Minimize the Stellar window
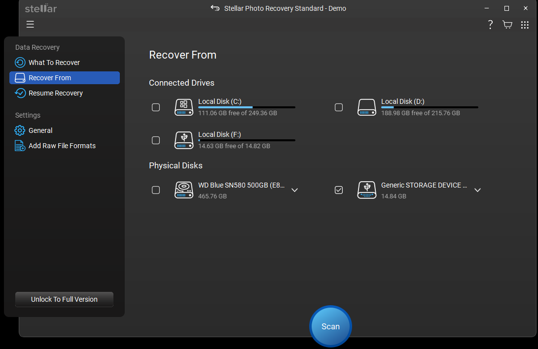 tap(487, 8)
